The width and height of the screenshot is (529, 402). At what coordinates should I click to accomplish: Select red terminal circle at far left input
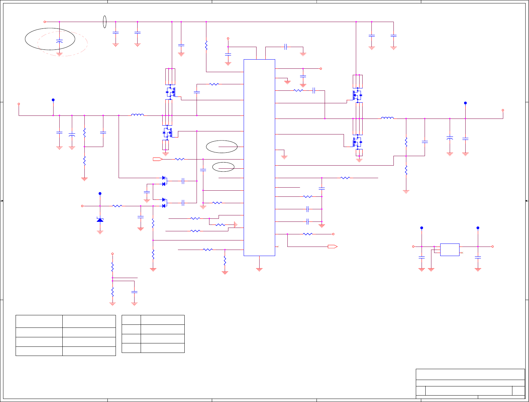(19, 104)
